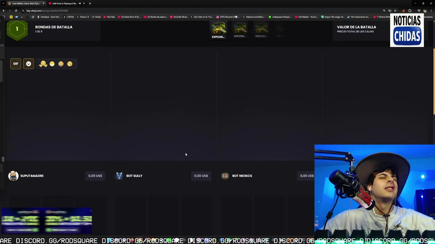Image resolution: width=435 pixels, height=244 pixels.
Task: Open the GIF reaction picker
Action: [x=16, y=64]
